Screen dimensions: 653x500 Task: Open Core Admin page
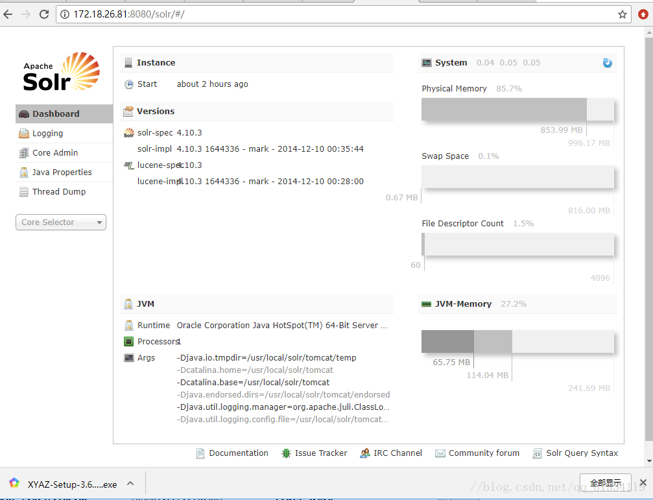point(64,153)
